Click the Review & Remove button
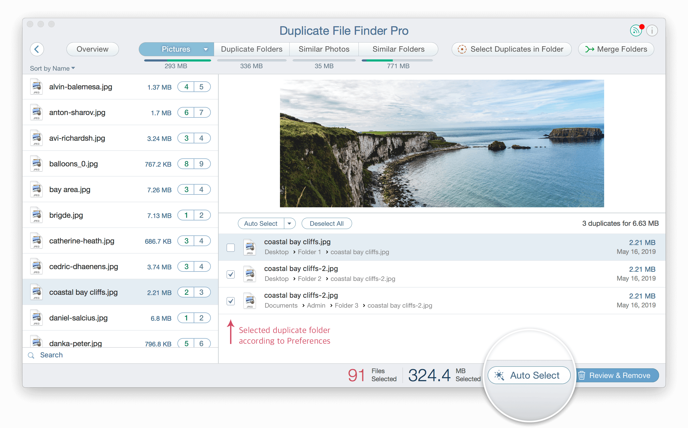The width and height of the screenshot is (688, 428). coord(615,375)
